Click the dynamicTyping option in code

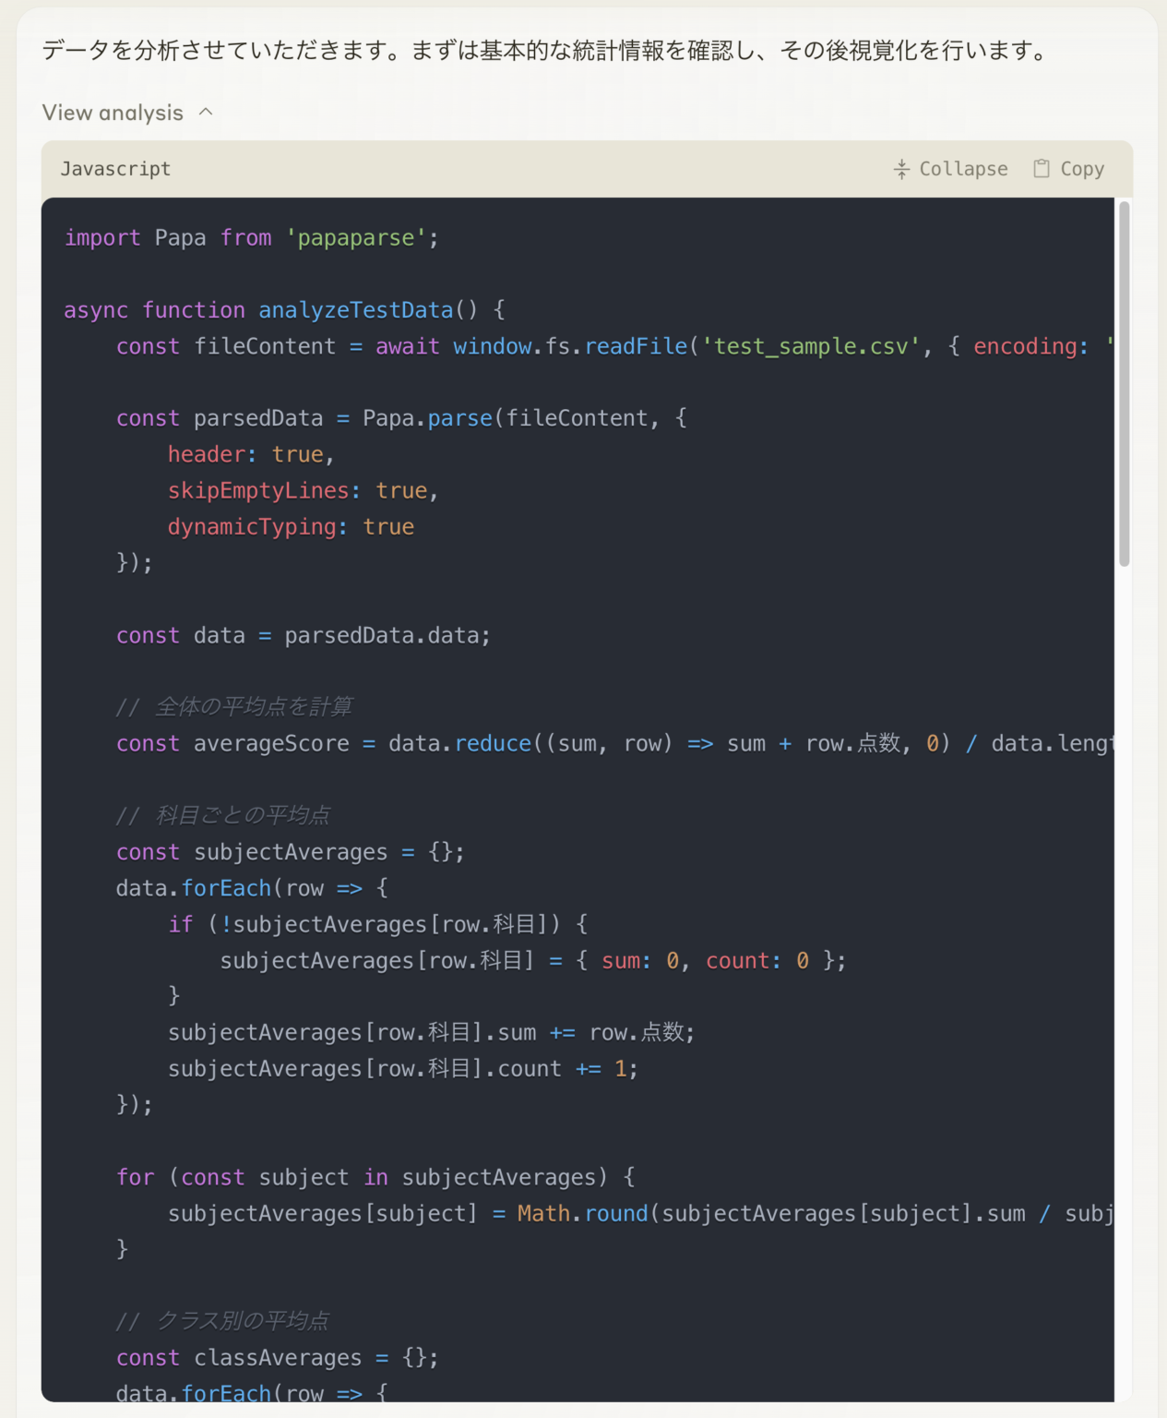click(x=252, y=526)
